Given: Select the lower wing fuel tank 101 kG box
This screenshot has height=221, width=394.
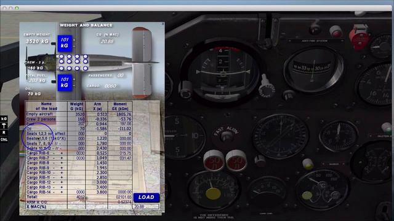Looking at the screenshot, I should (65, 82).
